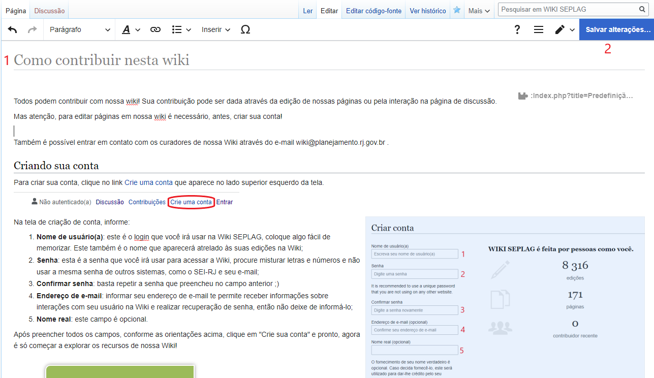Open the text style dropdown
The width and height of the screenshot is (654, 378).
pos(131,30)
